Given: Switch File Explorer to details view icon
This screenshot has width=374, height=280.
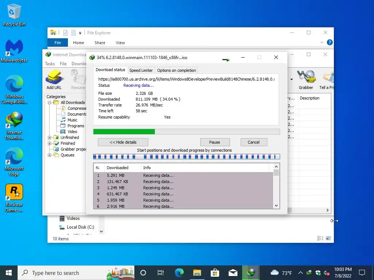Looking at the screenshot, I should point(320,238).
